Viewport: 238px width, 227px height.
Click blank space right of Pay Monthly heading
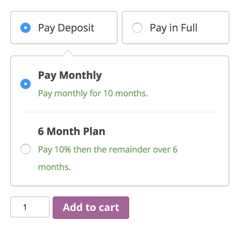click(164, 75)
